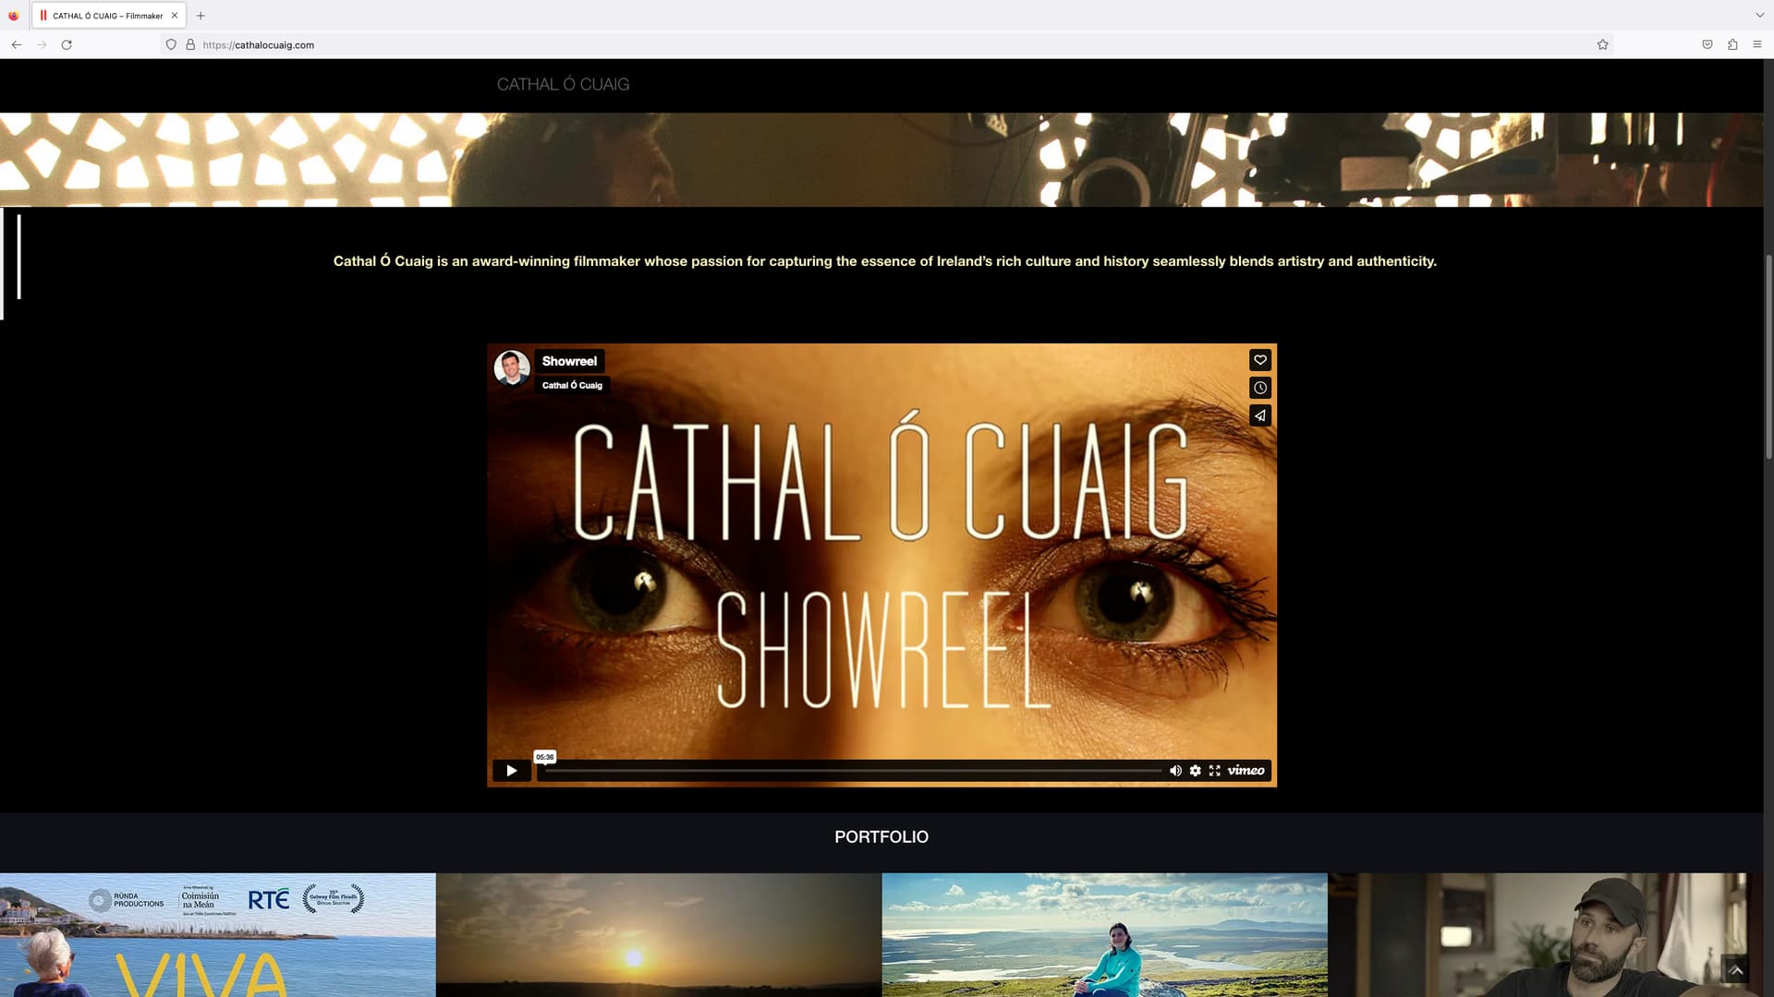Open the Pocket save icon

(x=1707, y=44)
